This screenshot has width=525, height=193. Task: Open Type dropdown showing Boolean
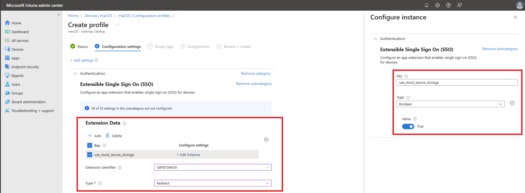450,104
